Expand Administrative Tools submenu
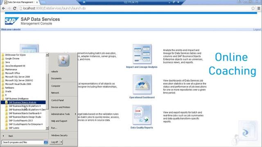Image resolution: width=262 pixels, height=147 pixels. pyautogui.click(x=63, y=114)
